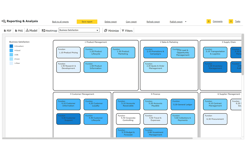Toggle the Heatmap view
The height and width of the screenshot is (144, 246).
(x=49, y=31)
